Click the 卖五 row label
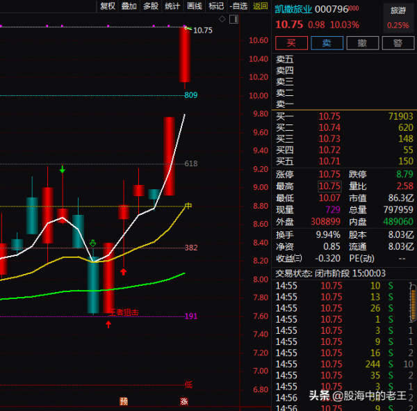This screenshot has height=411, width=417. click(284, 59)
